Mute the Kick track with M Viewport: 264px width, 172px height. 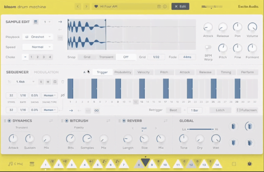point(48,82)
